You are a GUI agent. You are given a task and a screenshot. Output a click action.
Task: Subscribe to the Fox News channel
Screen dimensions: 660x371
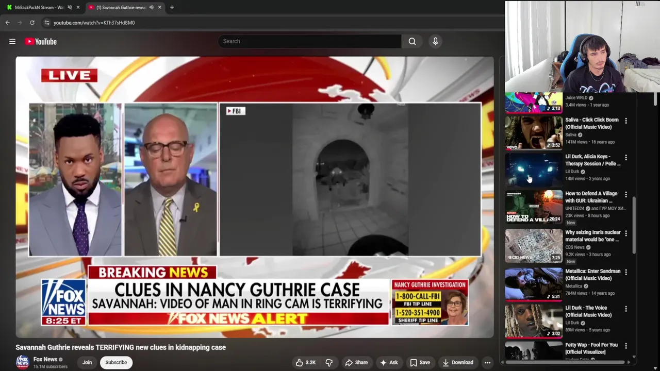[x=116, y=362]
